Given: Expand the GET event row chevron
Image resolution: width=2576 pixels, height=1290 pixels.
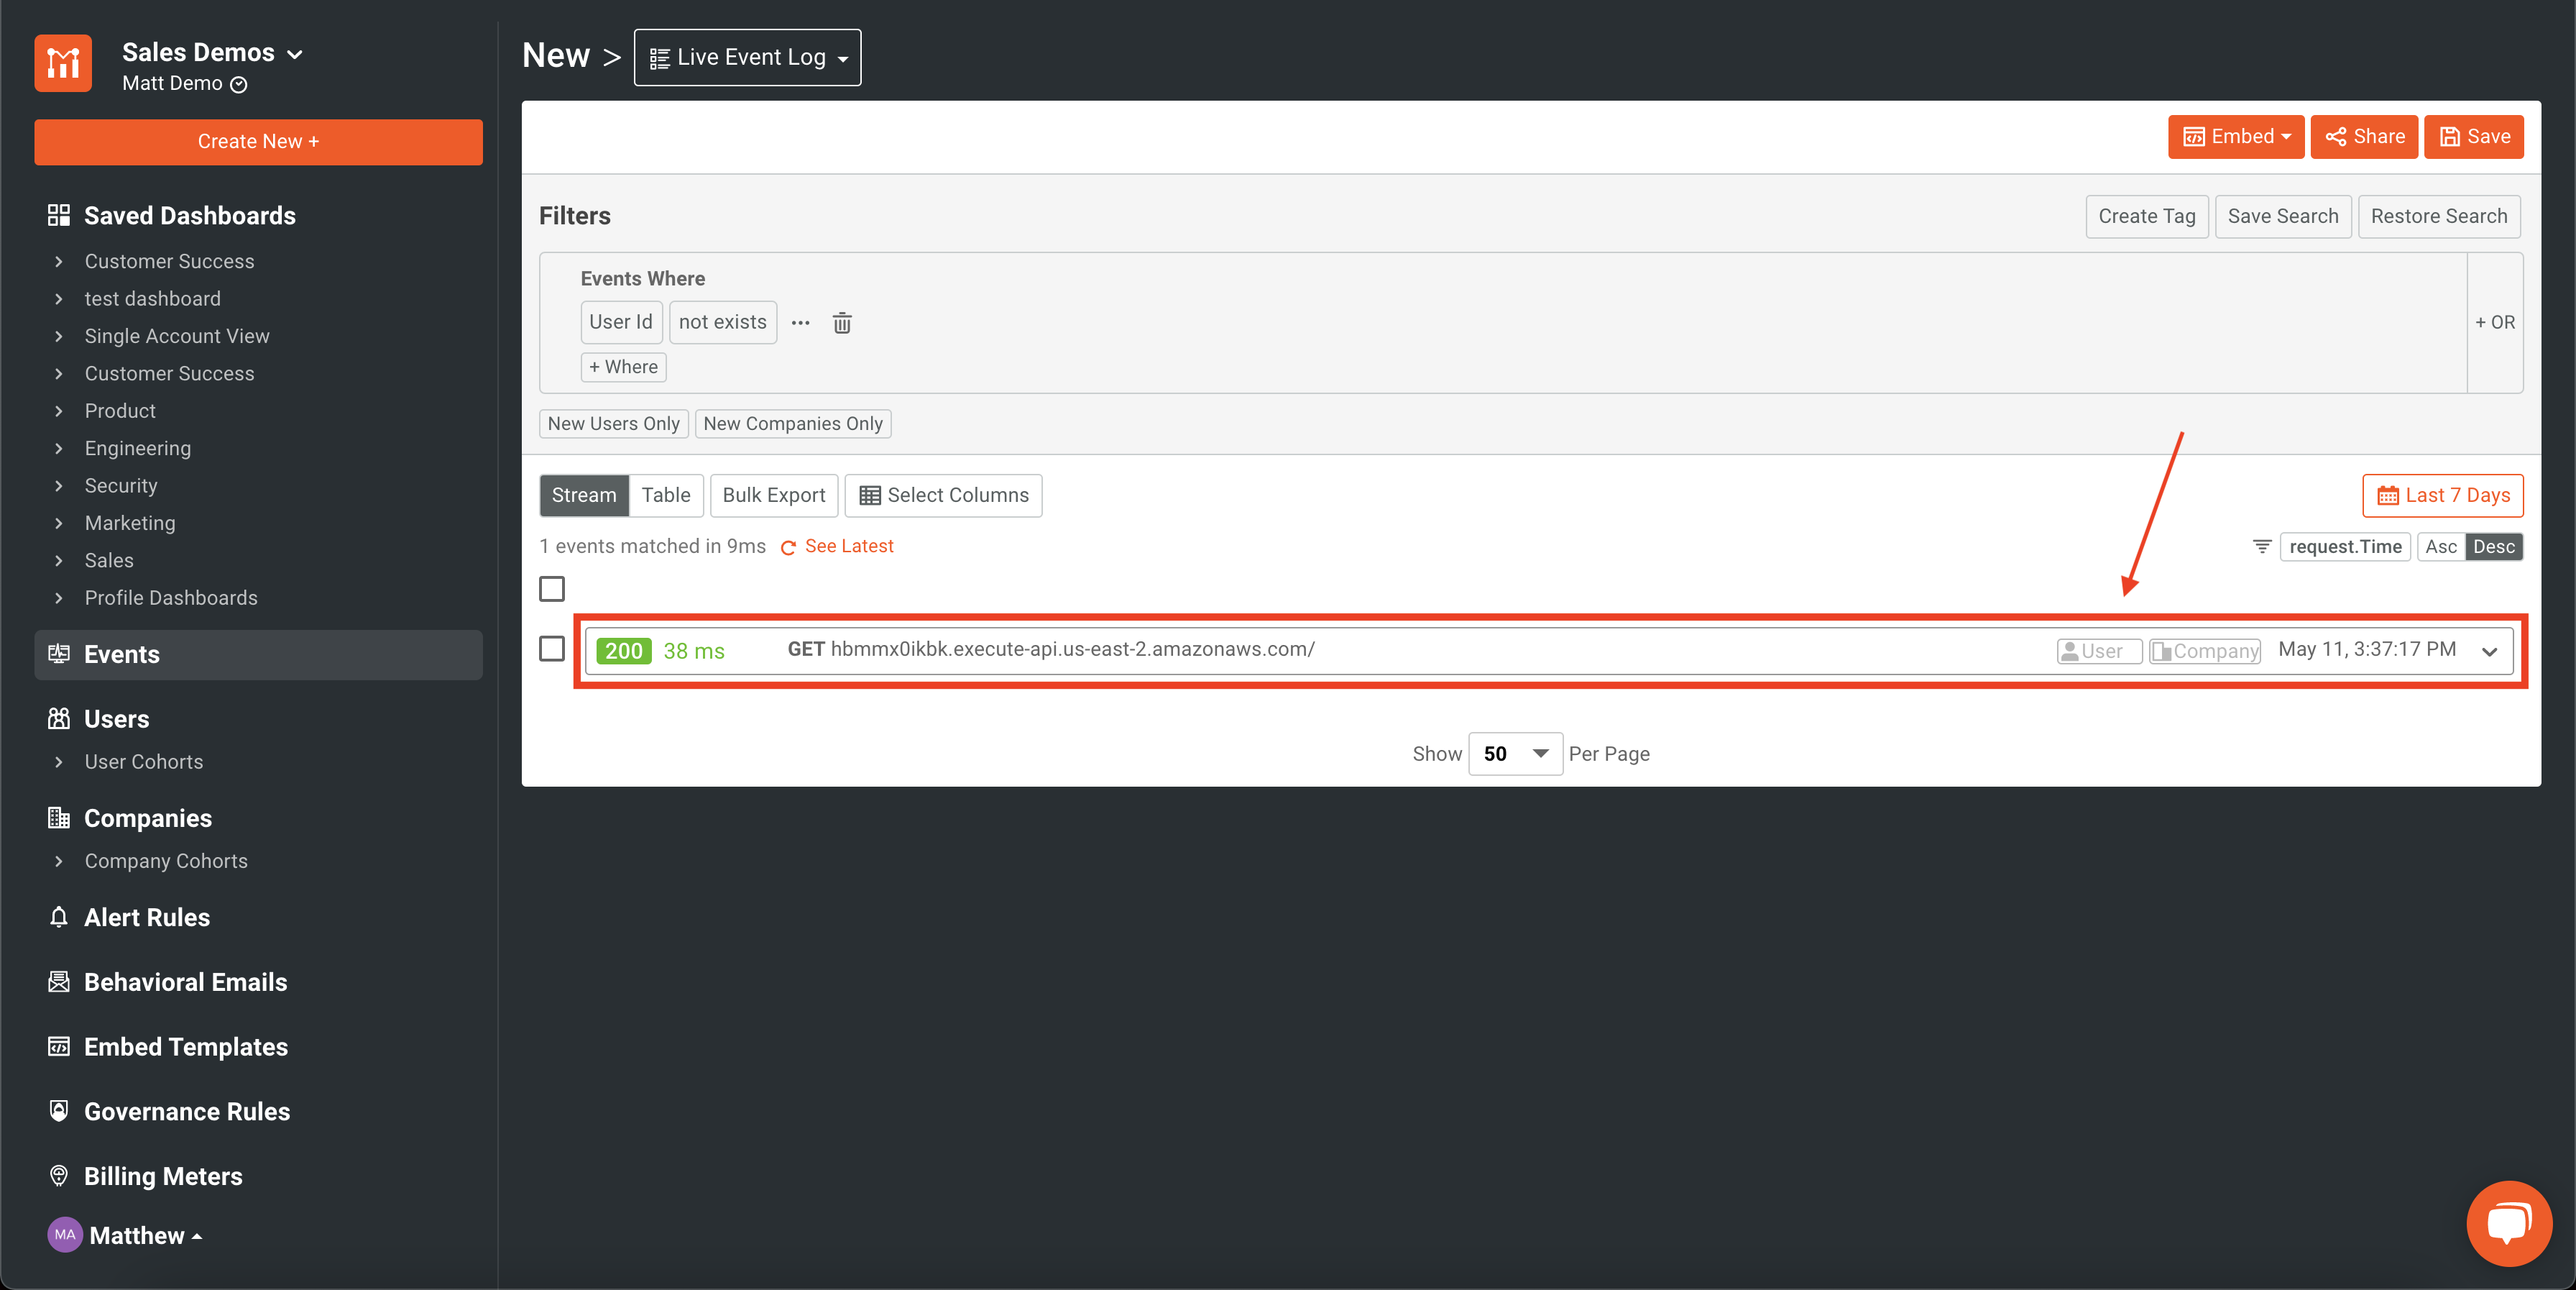Looking at the screenshot, I should point(2489,651).
